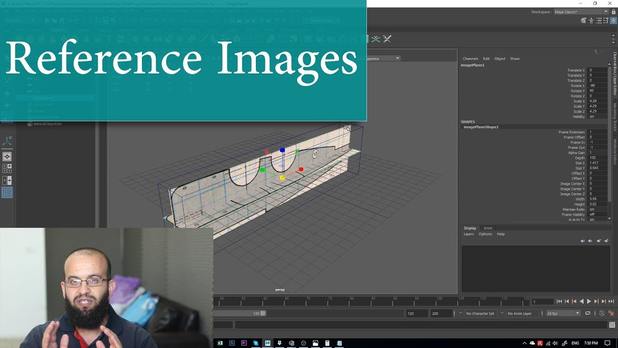Image resolution: width=618 pixels, height=348 pixels.
Task: Click the imagePlaneShape1 node name
Action: (481, 127)
